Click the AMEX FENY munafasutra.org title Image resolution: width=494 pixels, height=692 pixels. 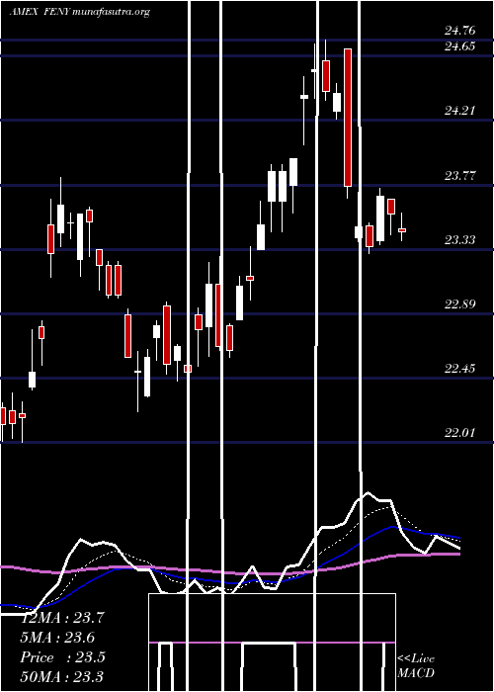79,12
